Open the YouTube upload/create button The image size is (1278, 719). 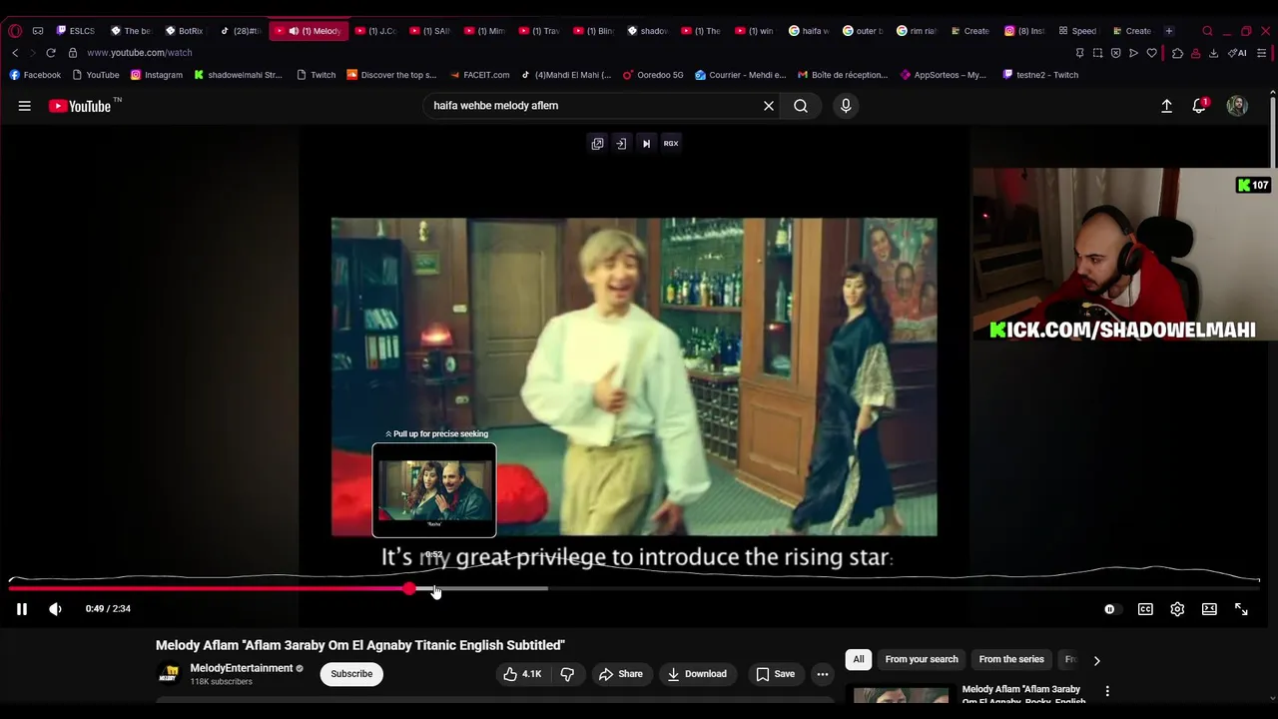(1166, 106)
